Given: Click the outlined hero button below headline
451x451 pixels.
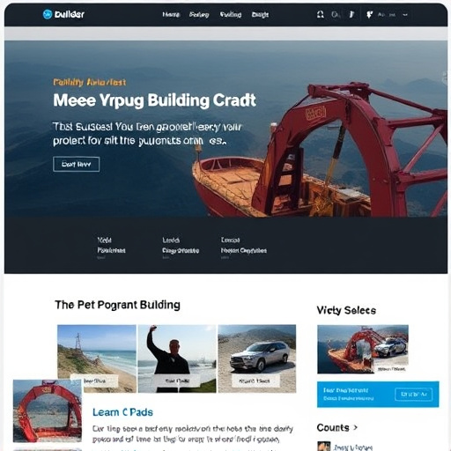Looking at the screenshot, I should 77,164.
